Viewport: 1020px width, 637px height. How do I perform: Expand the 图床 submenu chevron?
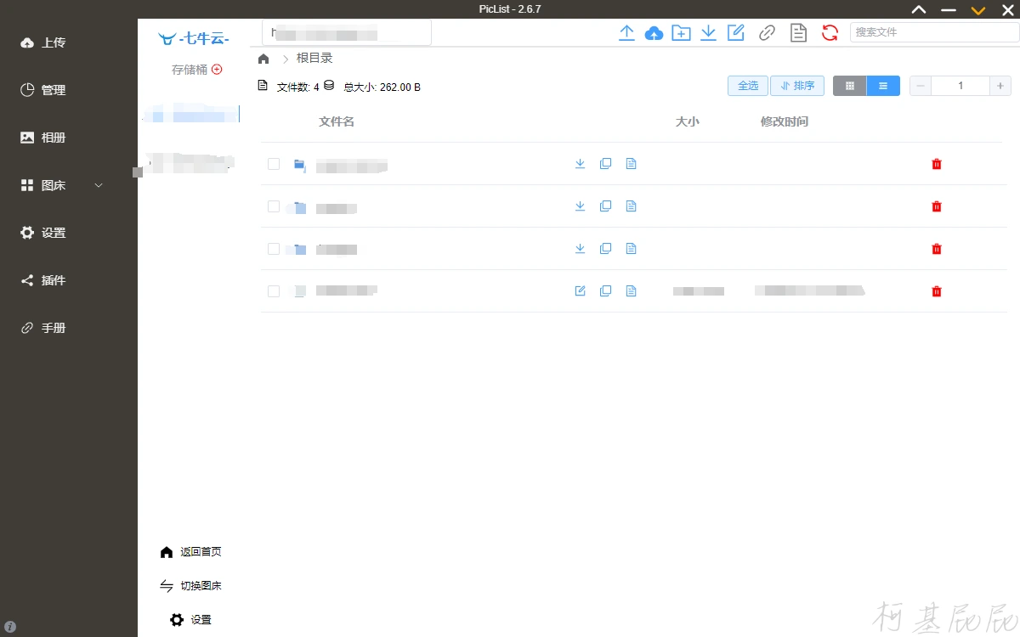click(x=99, y=185)
